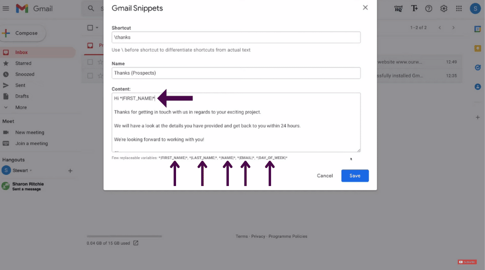Toggle the select-all messages checkbox

[90, 28]
